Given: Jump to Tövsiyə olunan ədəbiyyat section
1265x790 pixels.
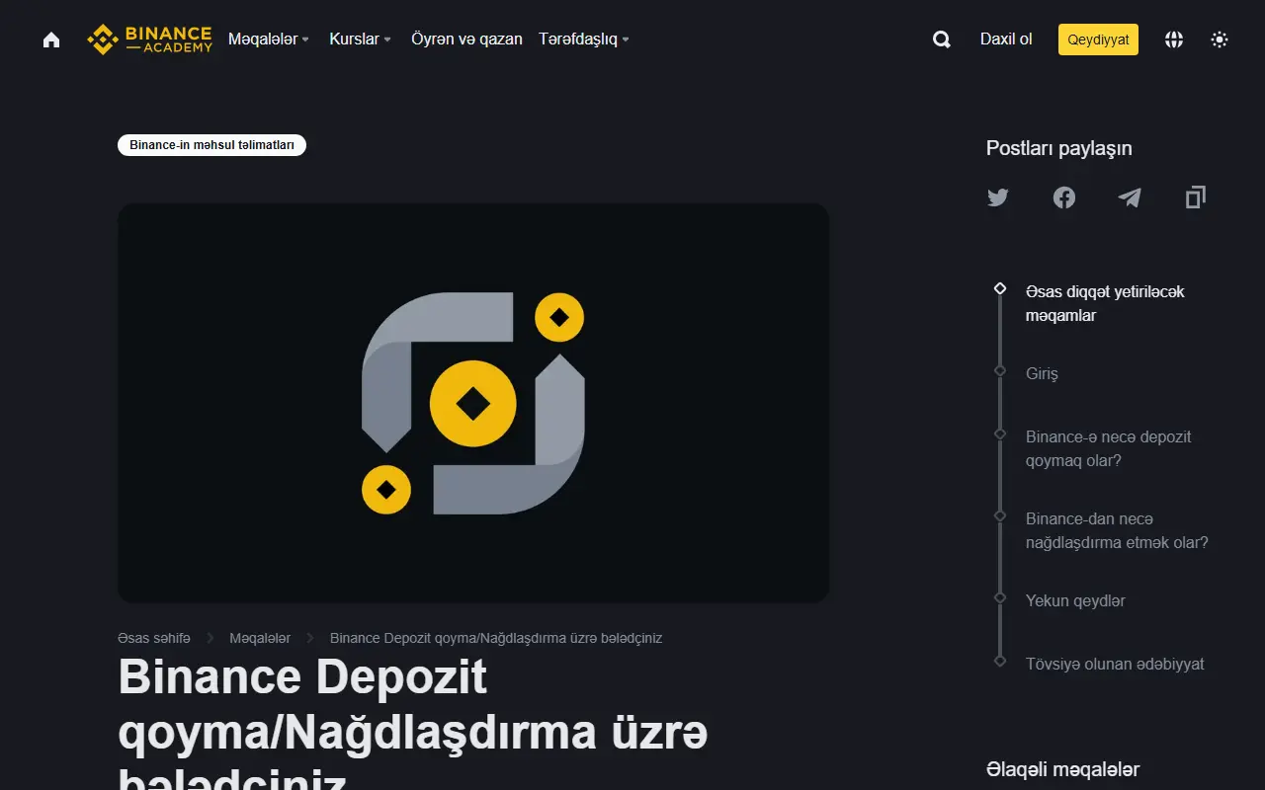Looking at the screenshot, I should (x=1115, y=664).
